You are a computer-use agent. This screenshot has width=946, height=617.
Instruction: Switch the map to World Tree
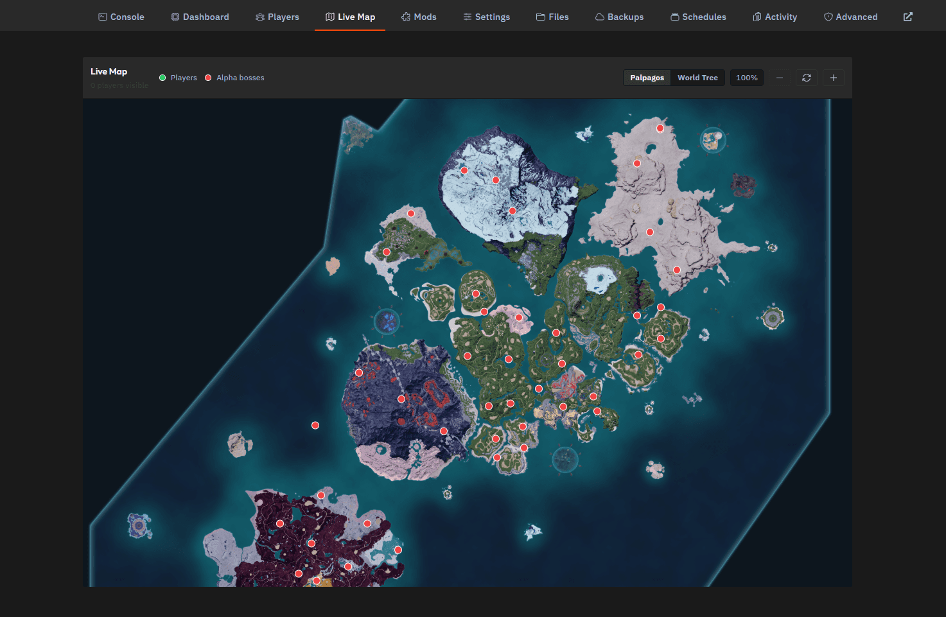click(697, 78)
